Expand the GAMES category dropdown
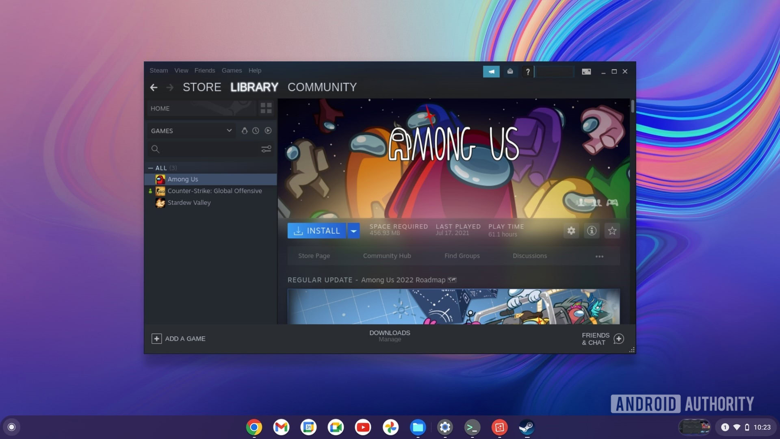The image size is (780, 439). (229, 130)
